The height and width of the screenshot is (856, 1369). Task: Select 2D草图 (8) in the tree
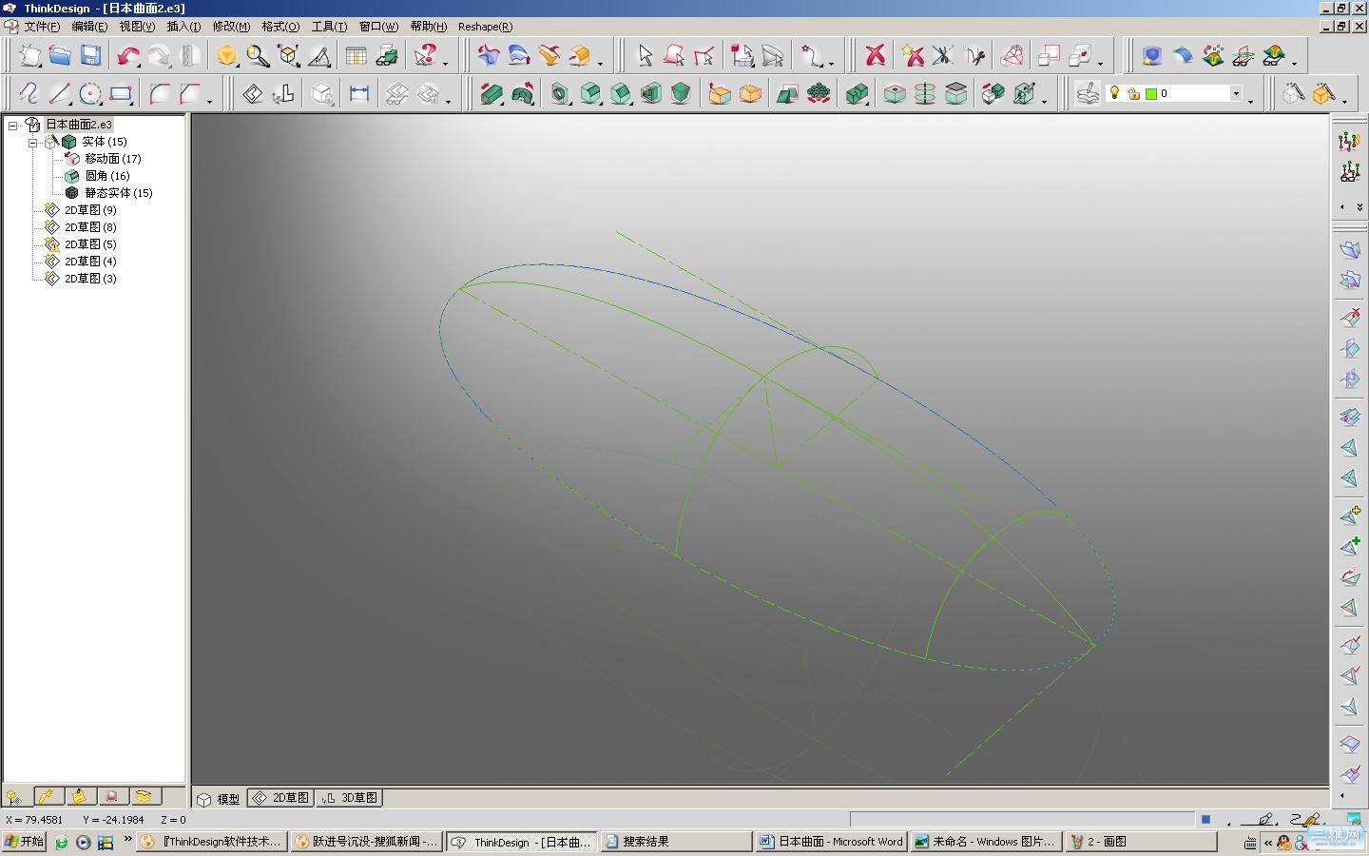point(90,227)
